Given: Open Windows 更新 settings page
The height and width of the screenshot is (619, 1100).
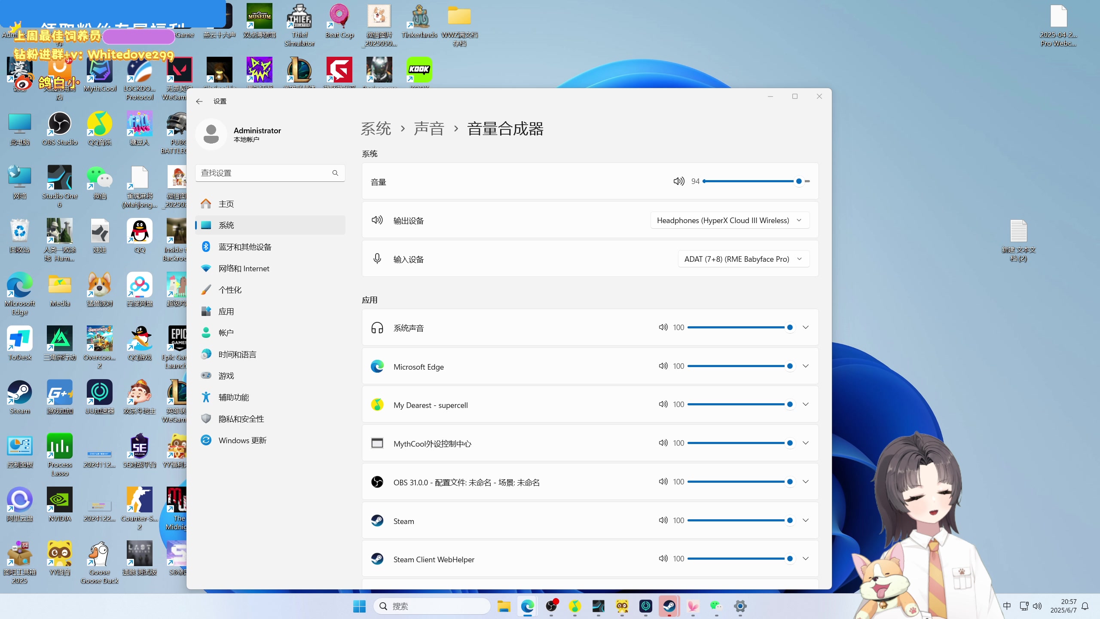Looking at the screenshot, I should pyautogui.click(x=270, y=440).
